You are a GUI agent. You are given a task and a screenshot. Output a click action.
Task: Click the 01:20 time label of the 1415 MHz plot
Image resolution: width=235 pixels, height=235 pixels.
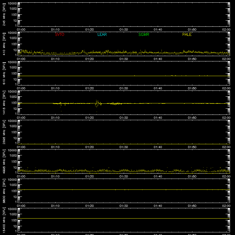[x=90, y=118]
